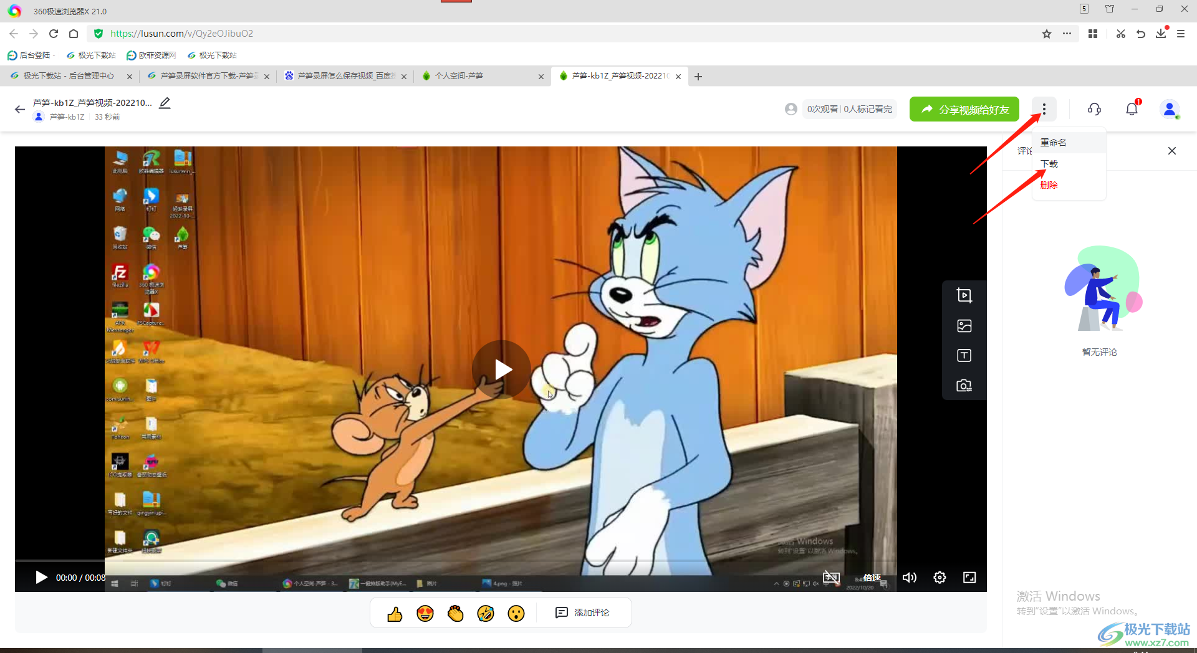Bookmark this page with the star icon
Image resolution: width=1197 pixels, height=653 pixels.
coord(1047,34)
